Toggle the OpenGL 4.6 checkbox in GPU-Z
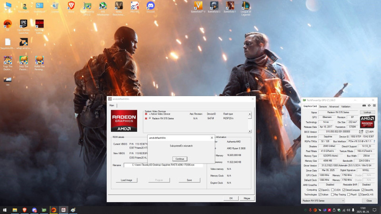Viewport: 381px width, 214px height. click(x=360, y=195)
